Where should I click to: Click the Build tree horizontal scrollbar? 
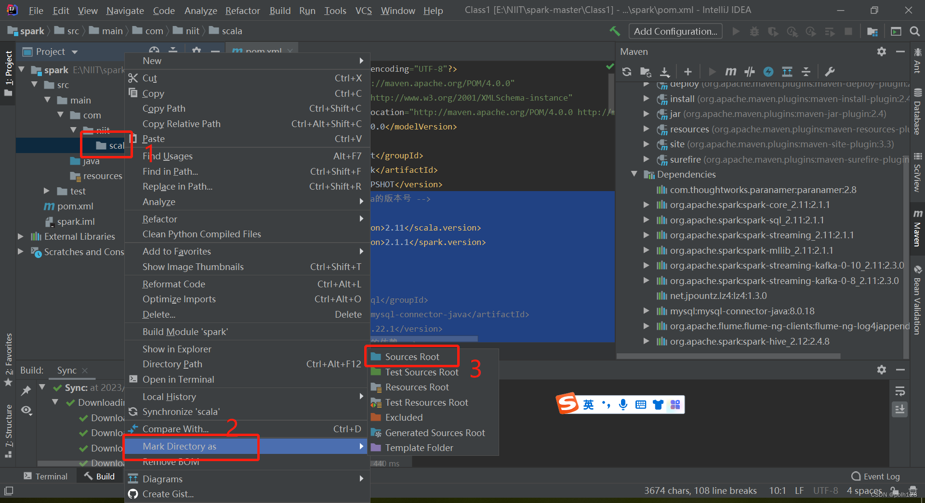(x=81, y=464)
